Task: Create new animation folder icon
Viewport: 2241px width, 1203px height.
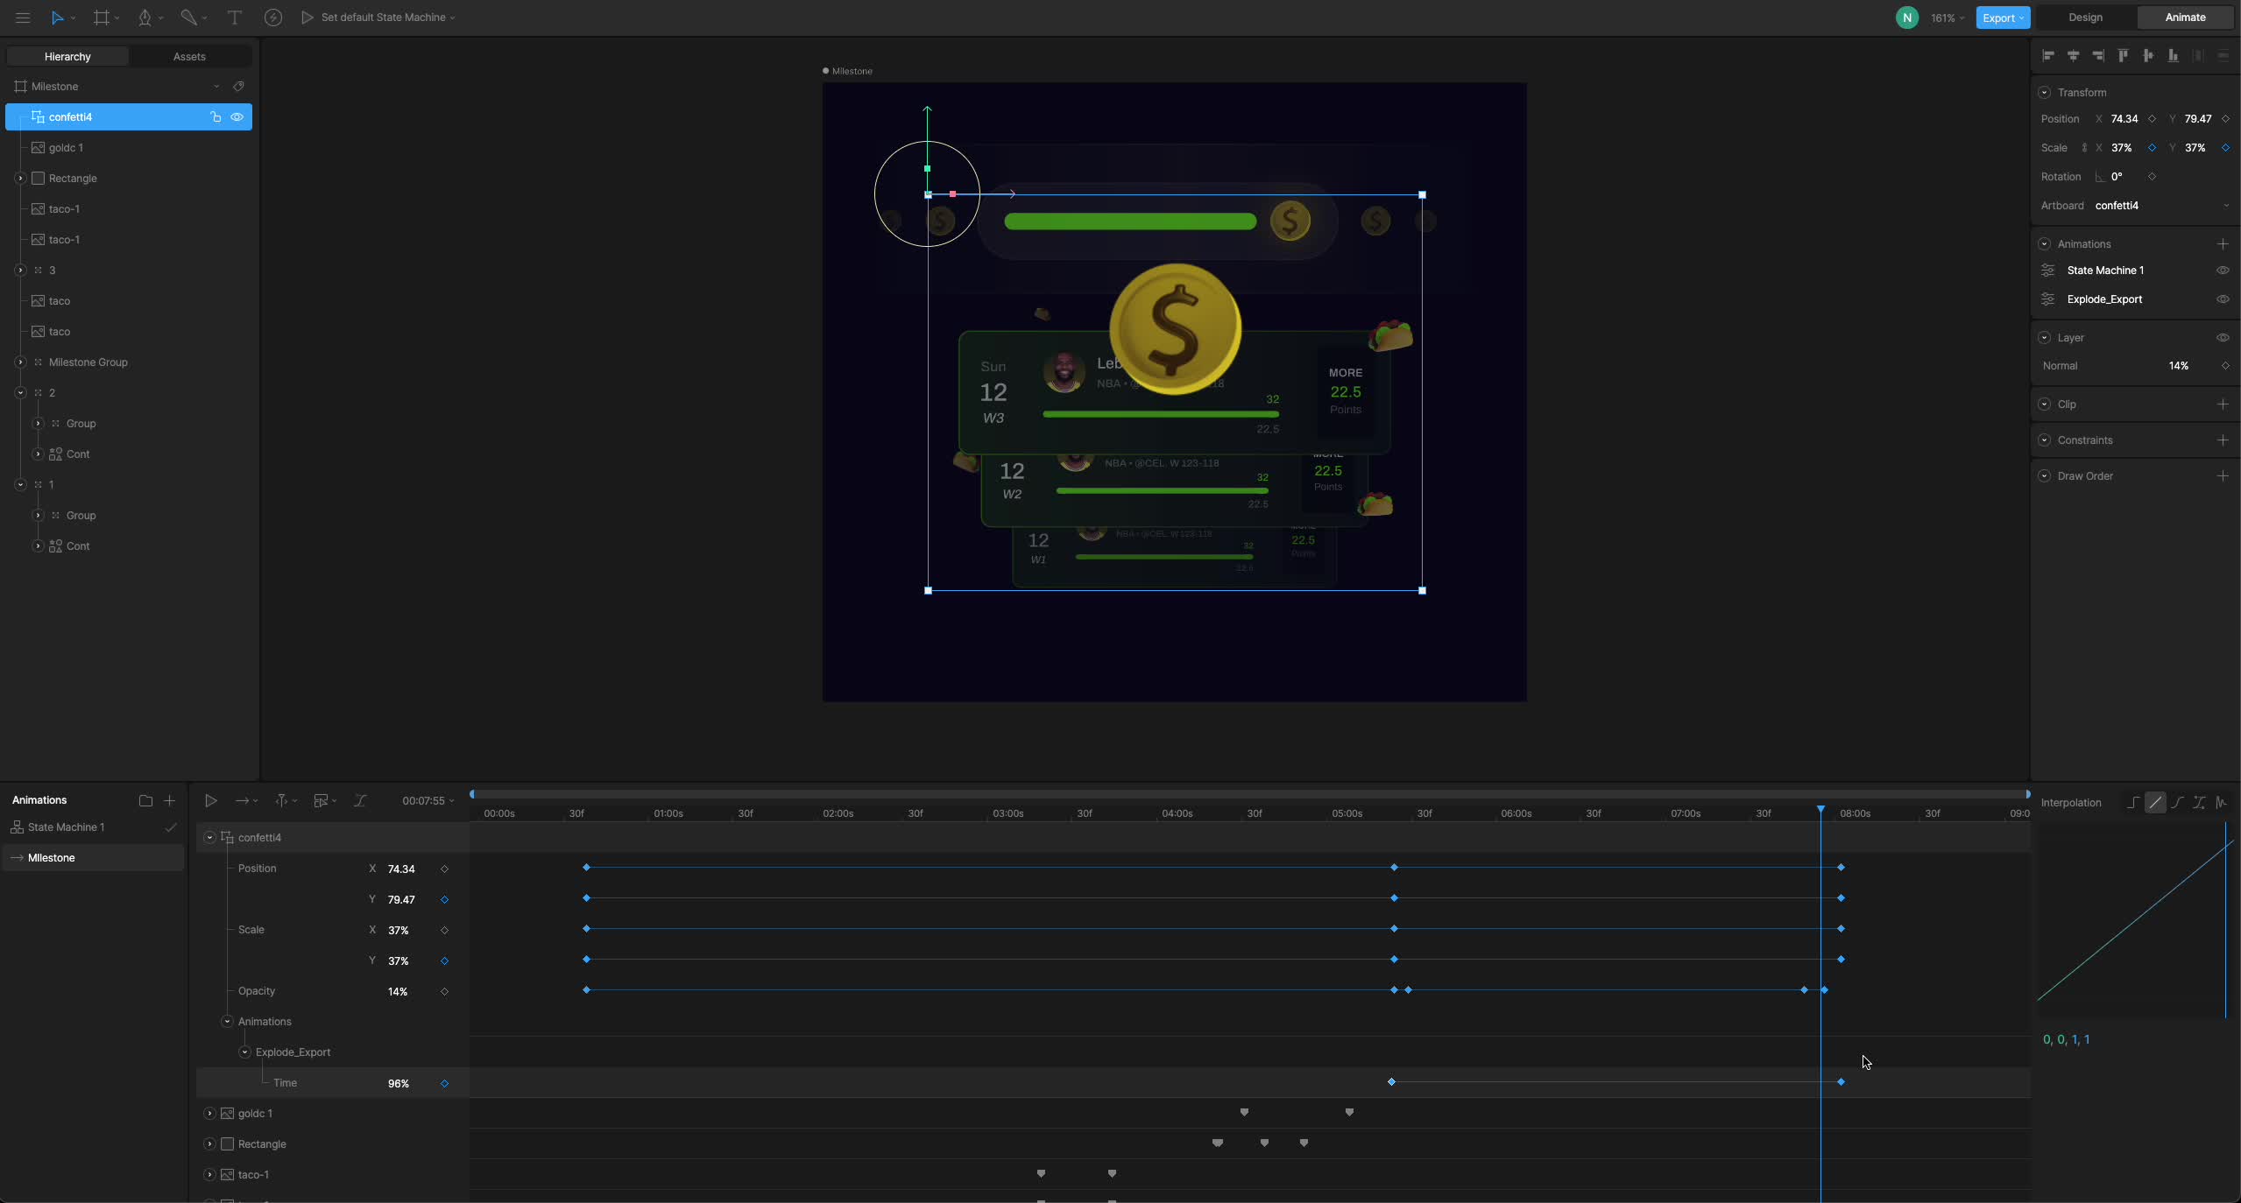Action: (145, 800)
